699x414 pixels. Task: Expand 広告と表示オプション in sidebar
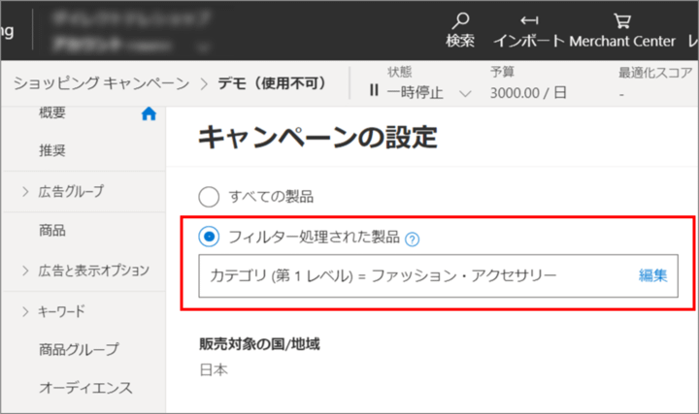click(x=25, y=271)
